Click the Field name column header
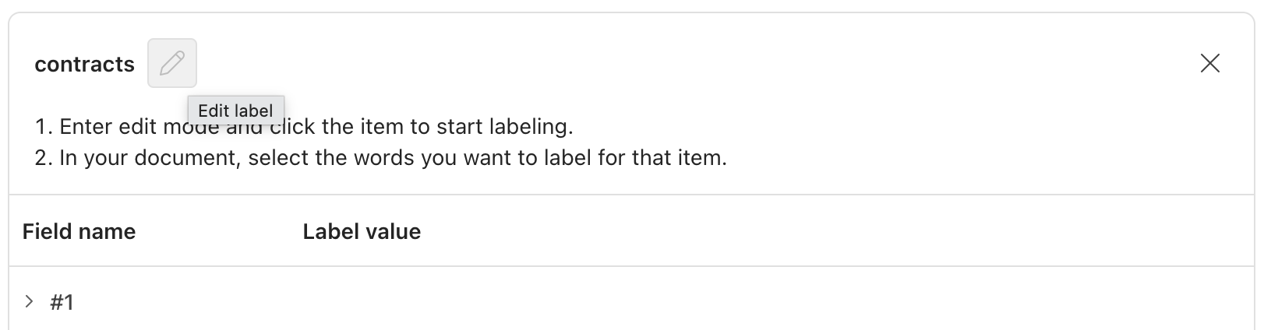This screenshot has height=330, width=1264. pyautogui.click(x=79, y=231)
